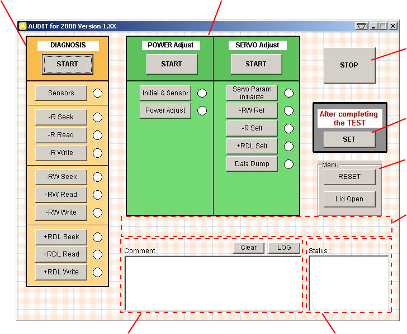Click the Power Adjust step button
Viewport: 407px width, 334px height.
tap(165, 110)
